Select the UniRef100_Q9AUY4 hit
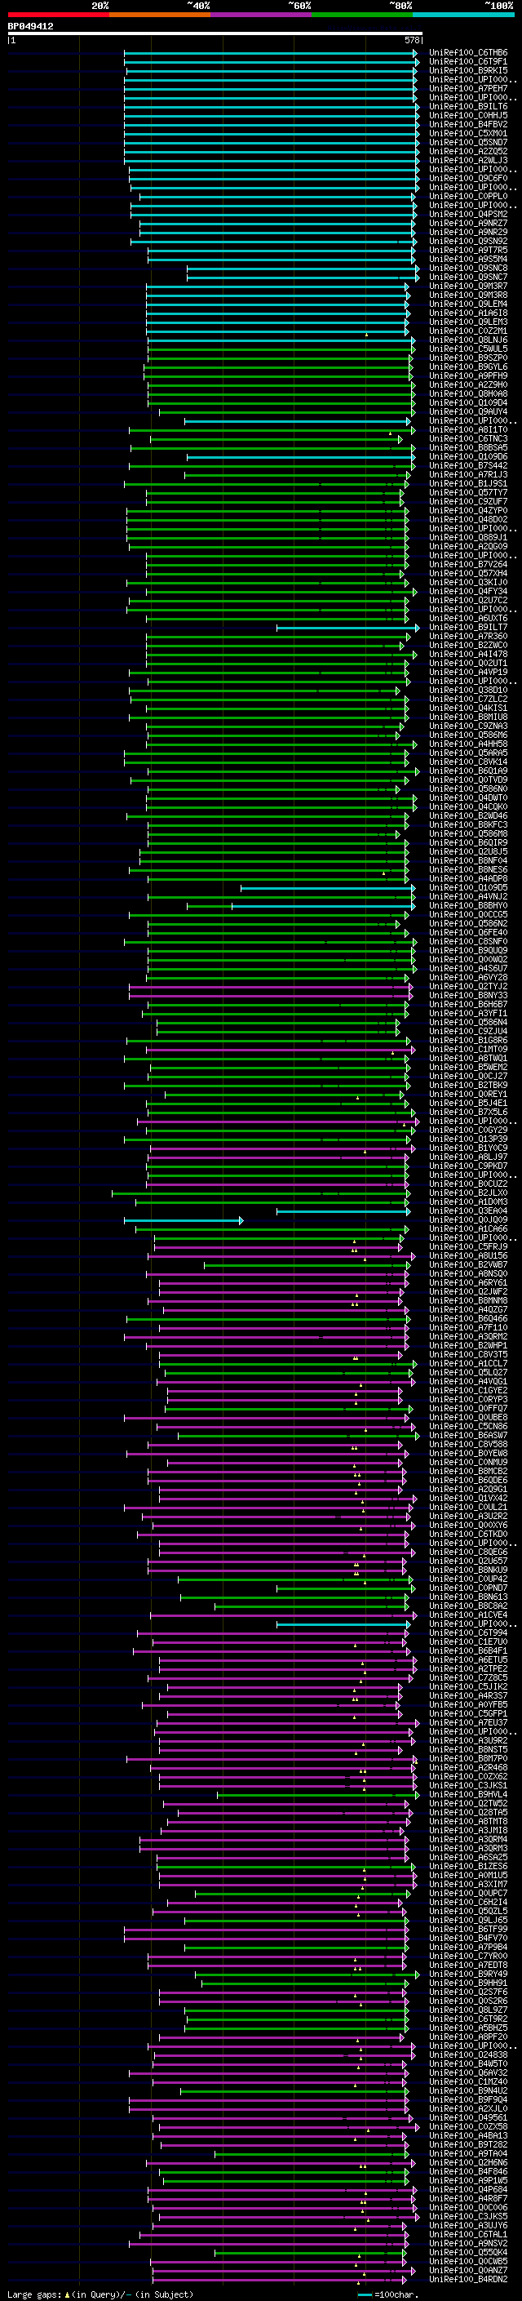This screenshot has width=522, height=2301. (468, 411)
